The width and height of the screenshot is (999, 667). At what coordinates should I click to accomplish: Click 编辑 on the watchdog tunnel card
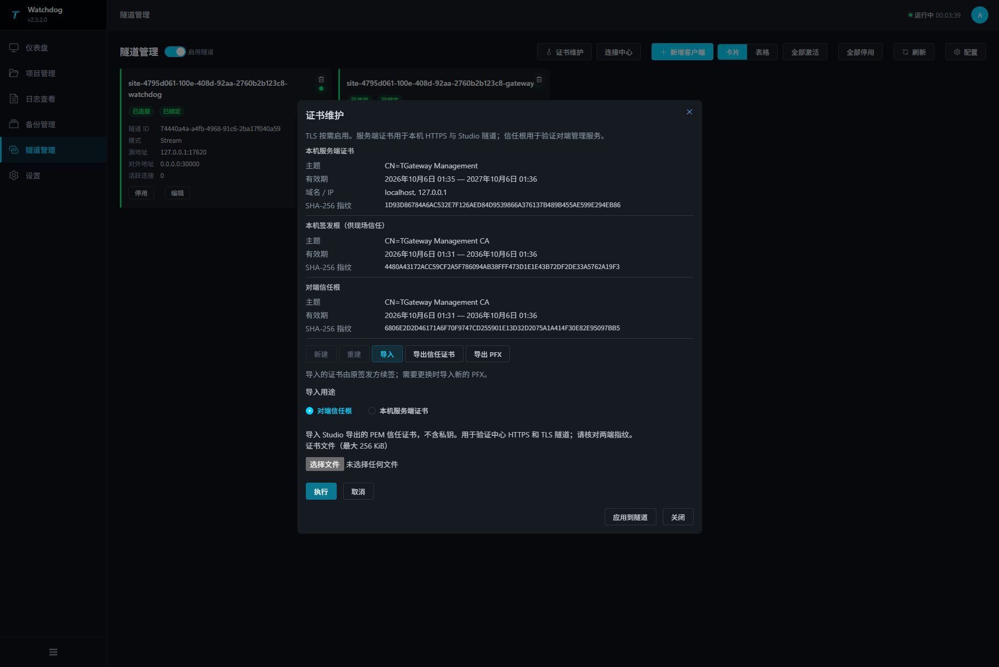[177, 193]
